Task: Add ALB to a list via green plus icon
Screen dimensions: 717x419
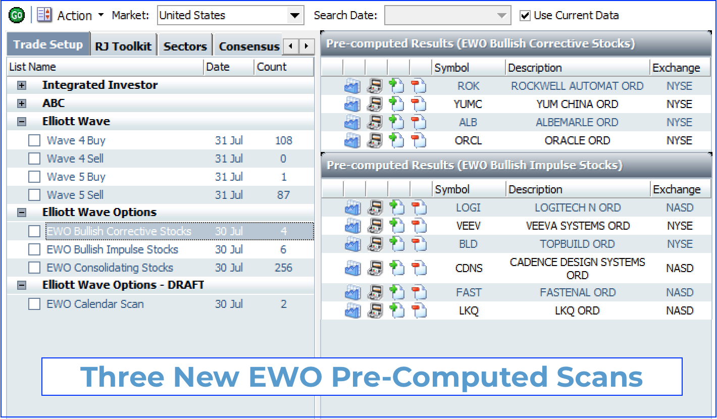Action: click(396, 122)
